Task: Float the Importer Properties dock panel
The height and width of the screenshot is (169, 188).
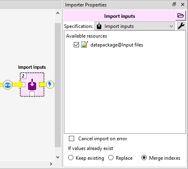Action: click(x=174, y=4)
